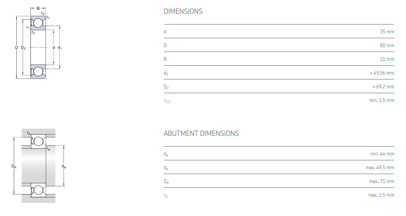Click the Da label in abutment table
The height and width of the screenshot is (216, 406).
coord(166,182)
